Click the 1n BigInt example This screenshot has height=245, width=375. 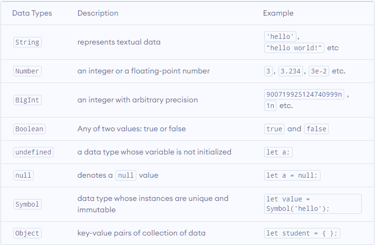point(270,106)
